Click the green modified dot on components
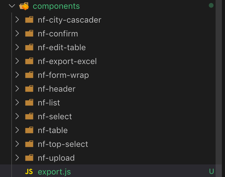Viewport: 225px width, 177px height. 211,6
